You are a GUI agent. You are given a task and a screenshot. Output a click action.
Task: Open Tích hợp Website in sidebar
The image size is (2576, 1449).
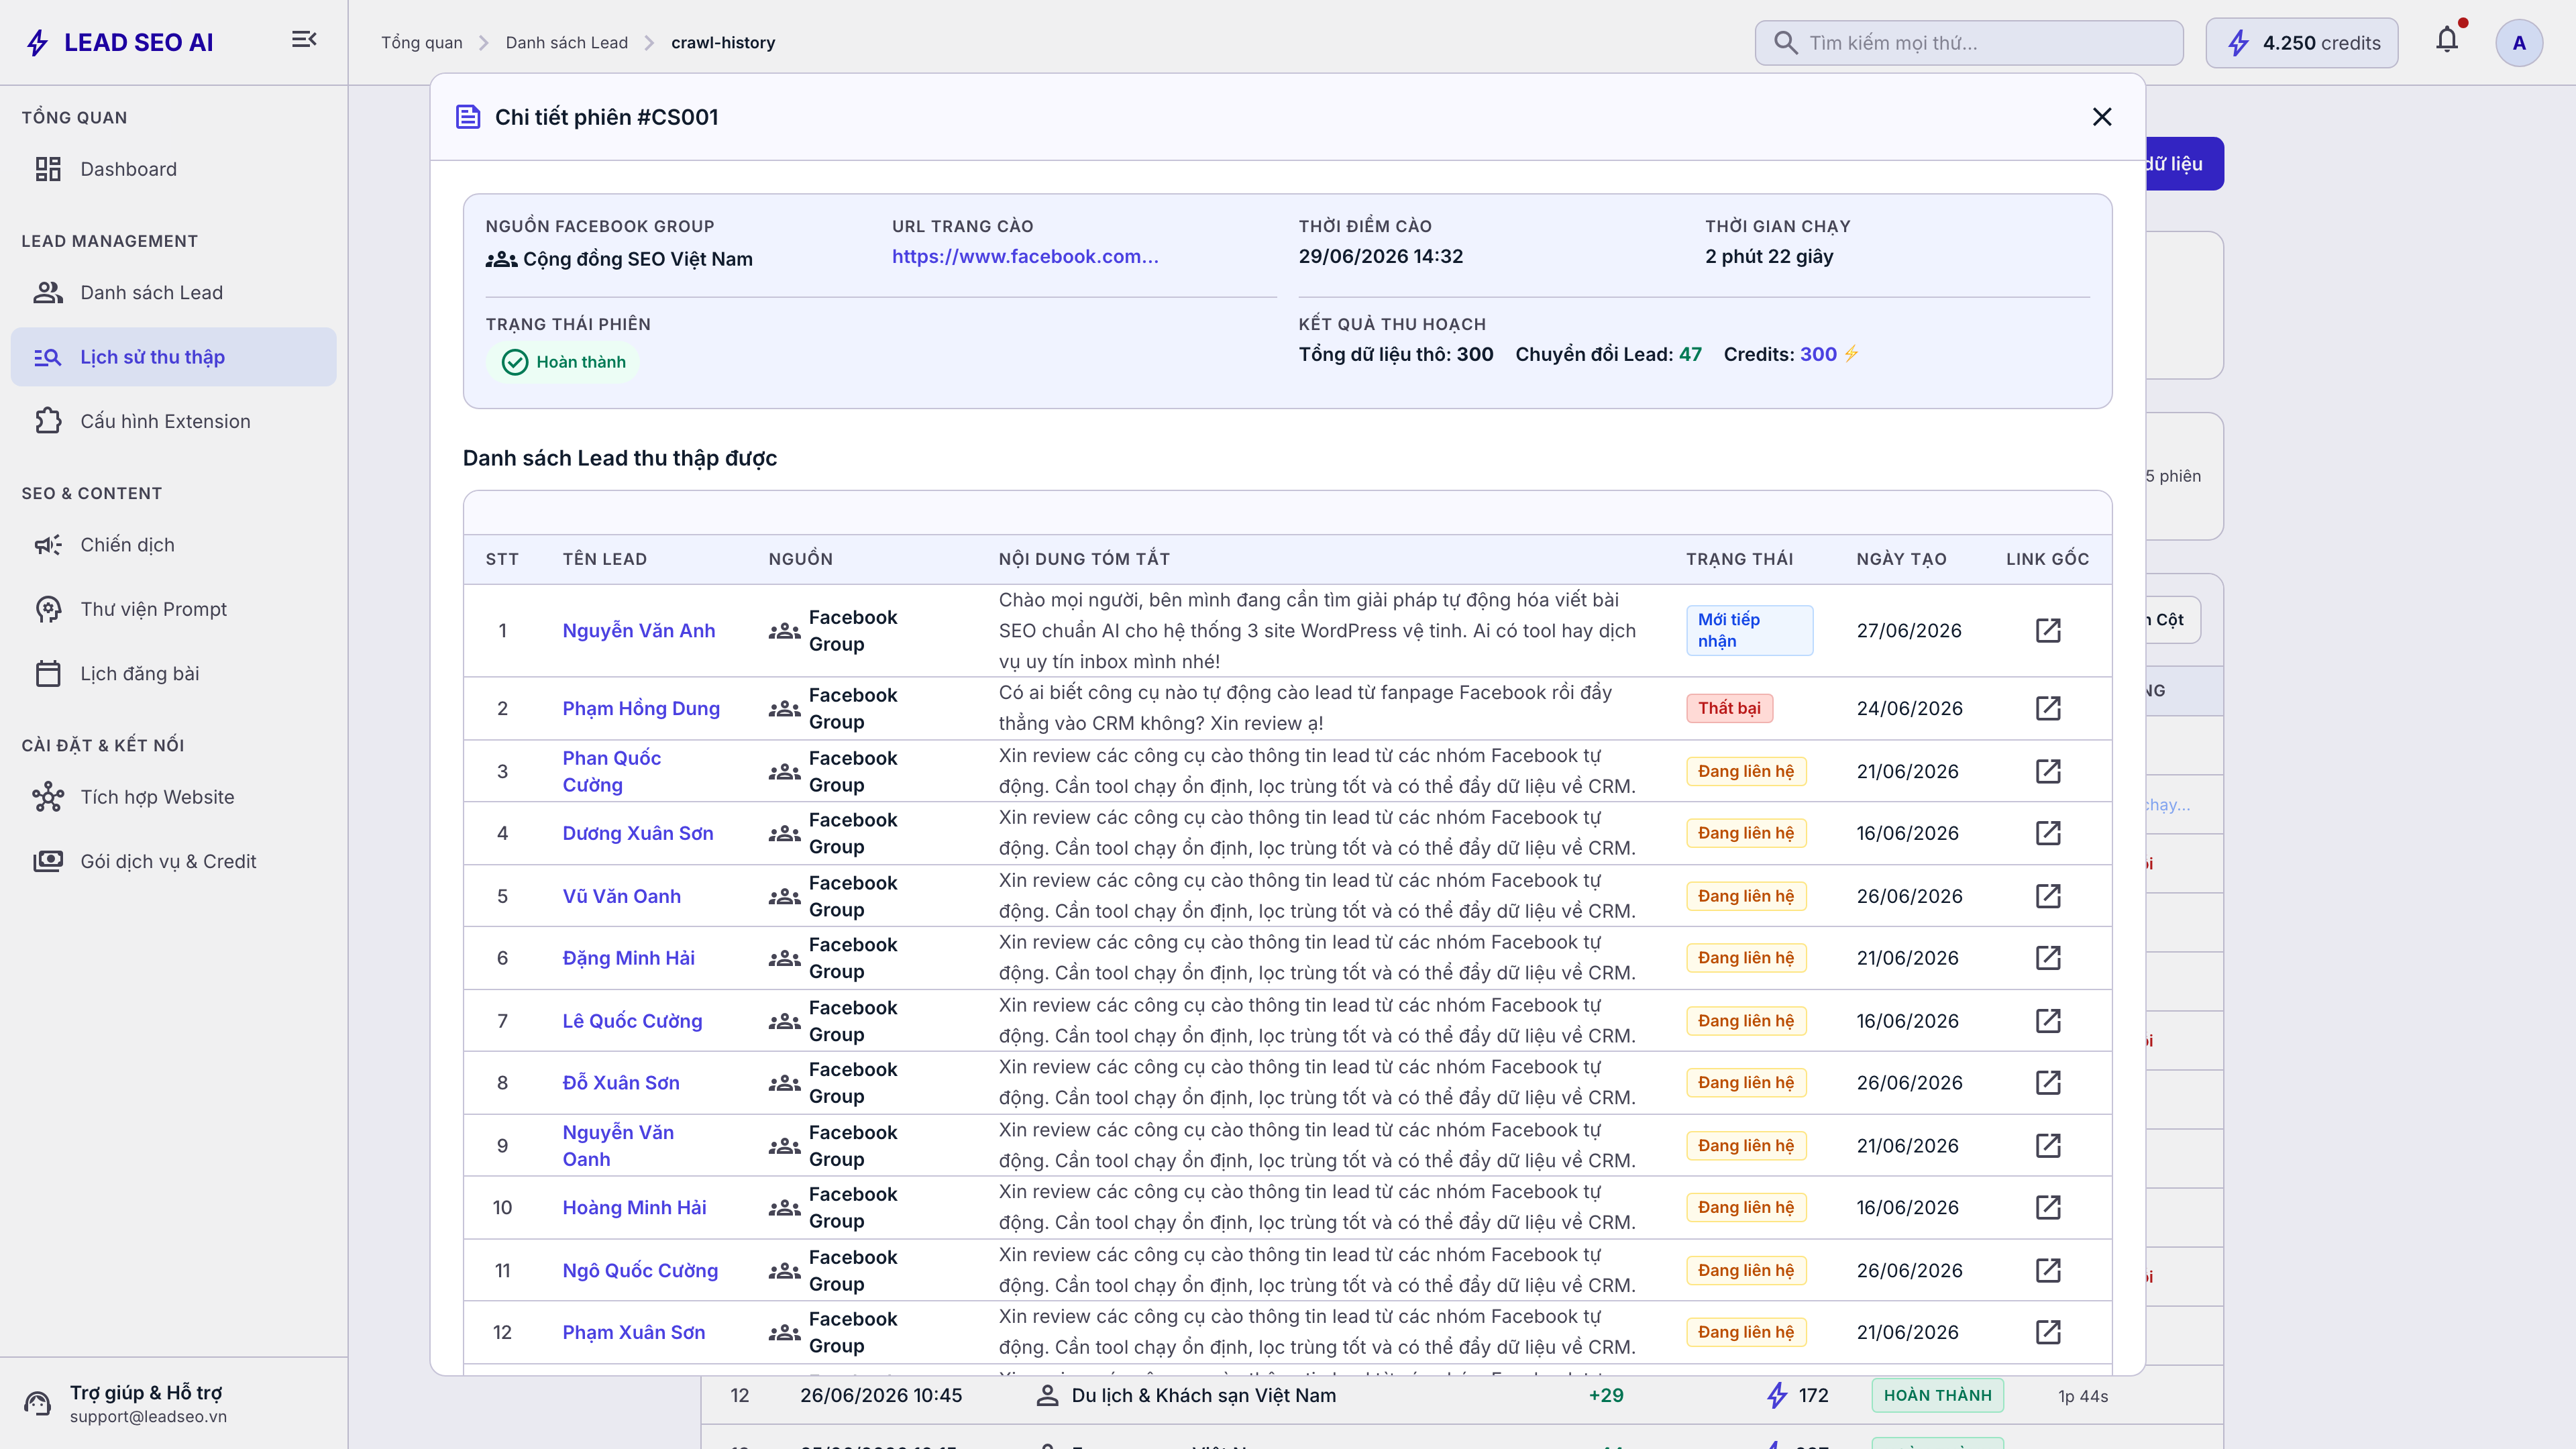[x=174, y=797]
